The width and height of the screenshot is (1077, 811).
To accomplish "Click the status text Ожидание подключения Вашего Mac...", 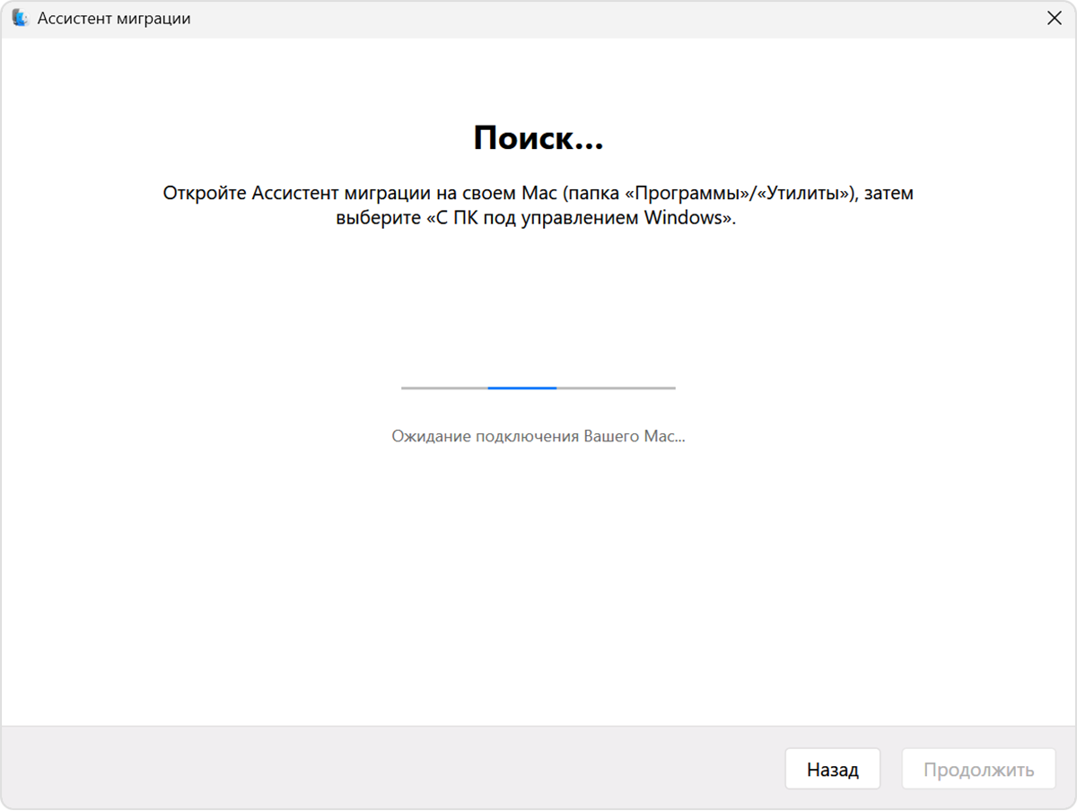I will pos(538,436).
